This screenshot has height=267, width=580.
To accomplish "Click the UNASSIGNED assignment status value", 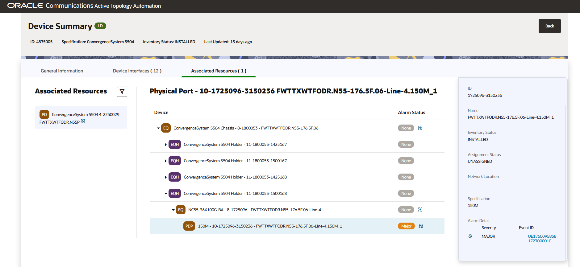I will coord(480,161).
